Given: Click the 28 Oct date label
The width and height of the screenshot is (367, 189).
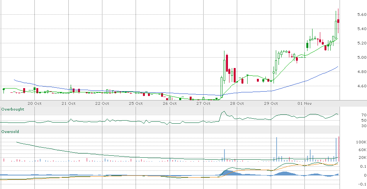Looking at the screenshot, I should pyautogui.click(x=237, y=103).
